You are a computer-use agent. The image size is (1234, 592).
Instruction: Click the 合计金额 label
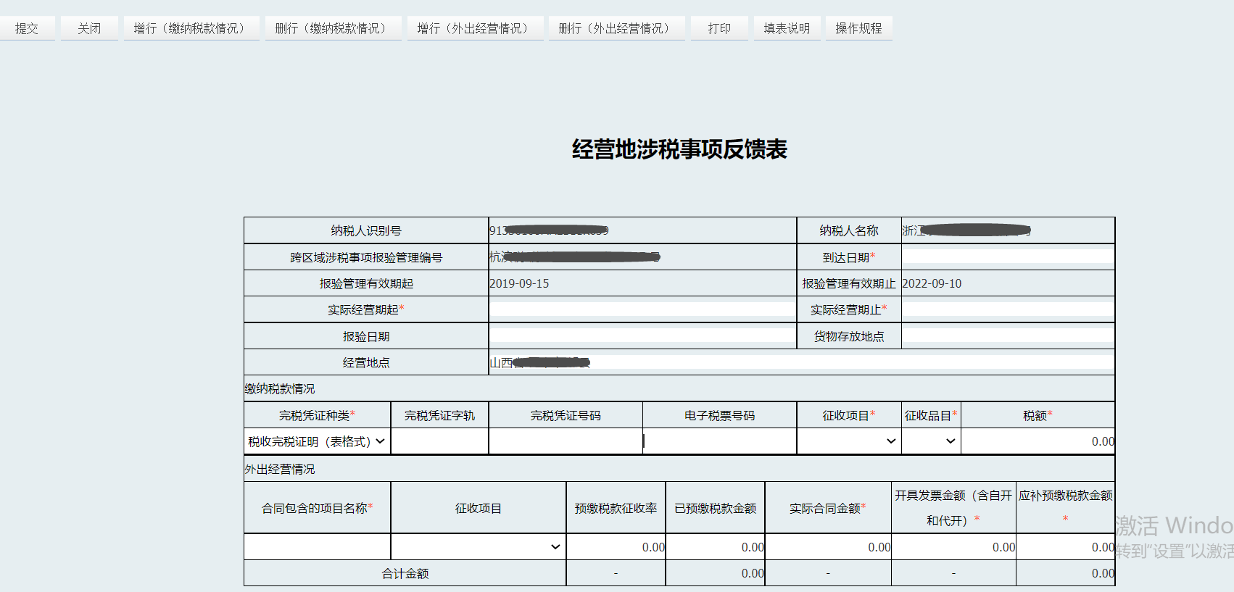[405, 573]
